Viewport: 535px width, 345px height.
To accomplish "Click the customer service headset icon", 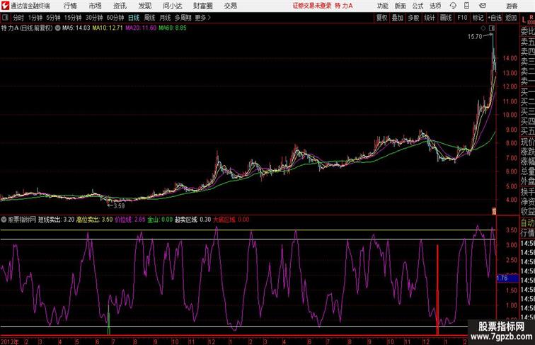I will pos(453,6).
